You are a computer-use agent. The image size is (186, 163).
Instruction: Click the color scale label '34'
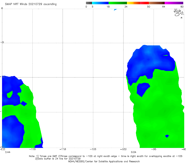(126, 7)
